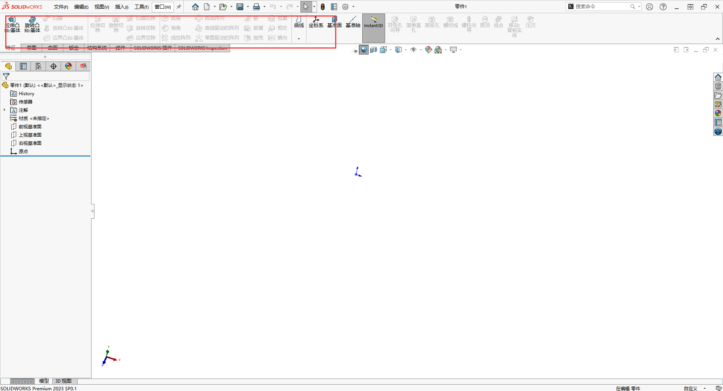The height and width of the screenshot is (391, 723).
Task: Toggle the Select arrow tool
Action: point(306,7)
